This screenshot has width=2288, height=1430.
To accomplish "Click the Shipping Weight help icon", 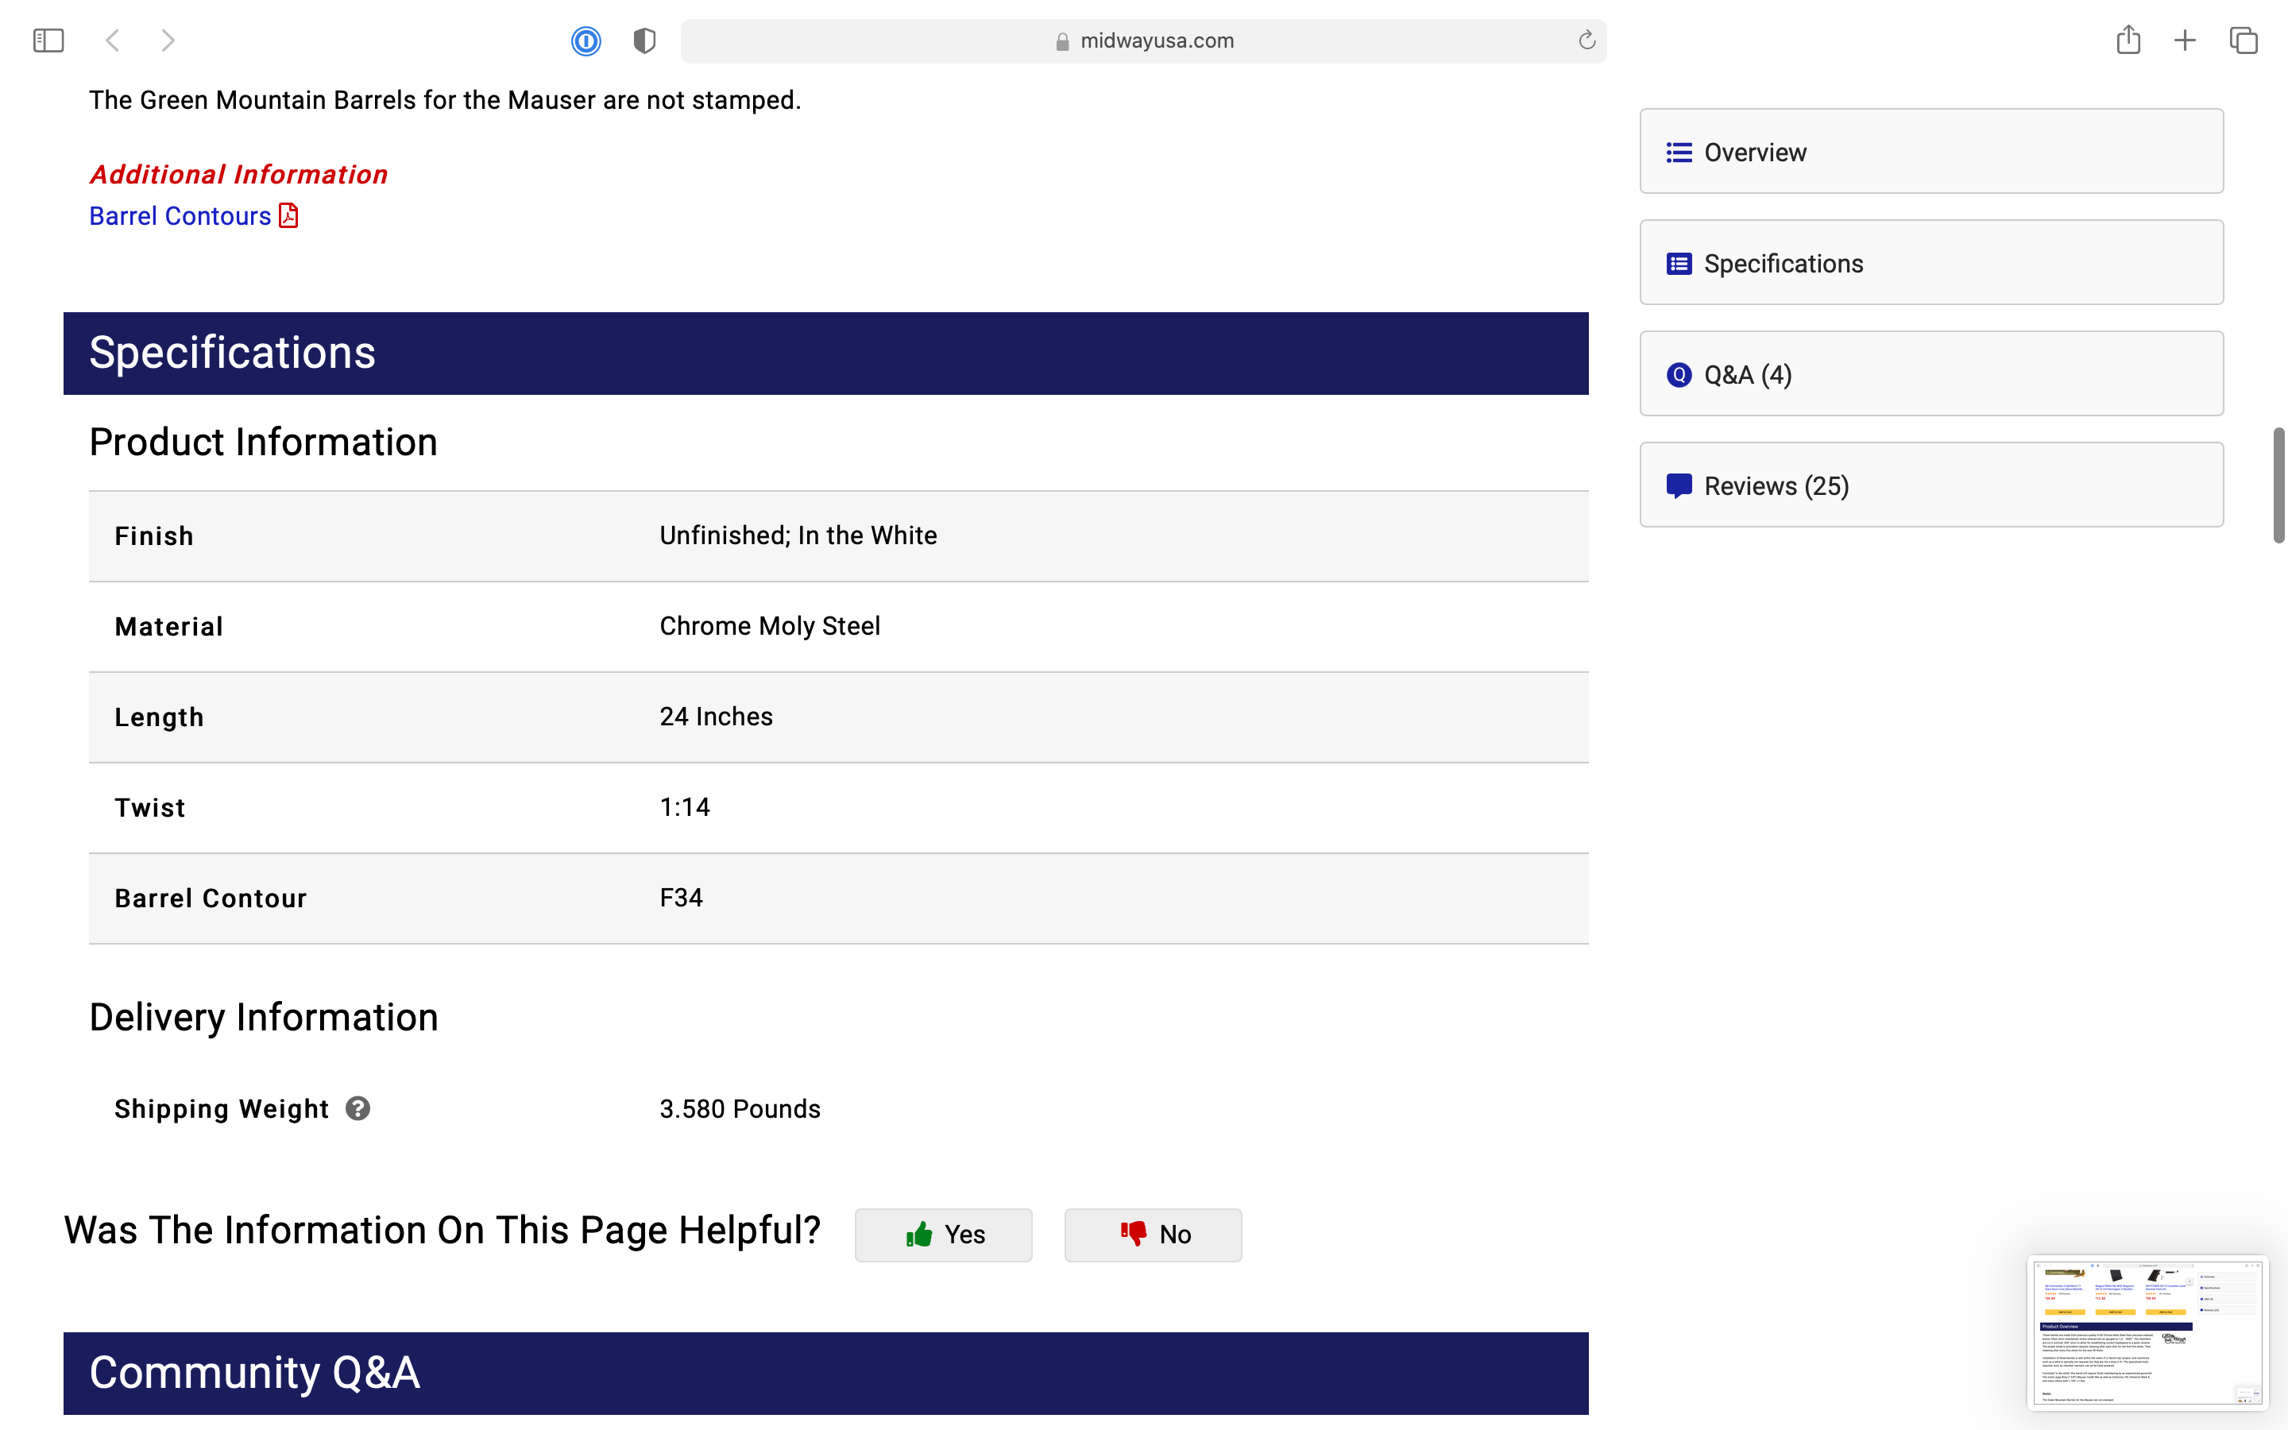I will [357, 1108].
